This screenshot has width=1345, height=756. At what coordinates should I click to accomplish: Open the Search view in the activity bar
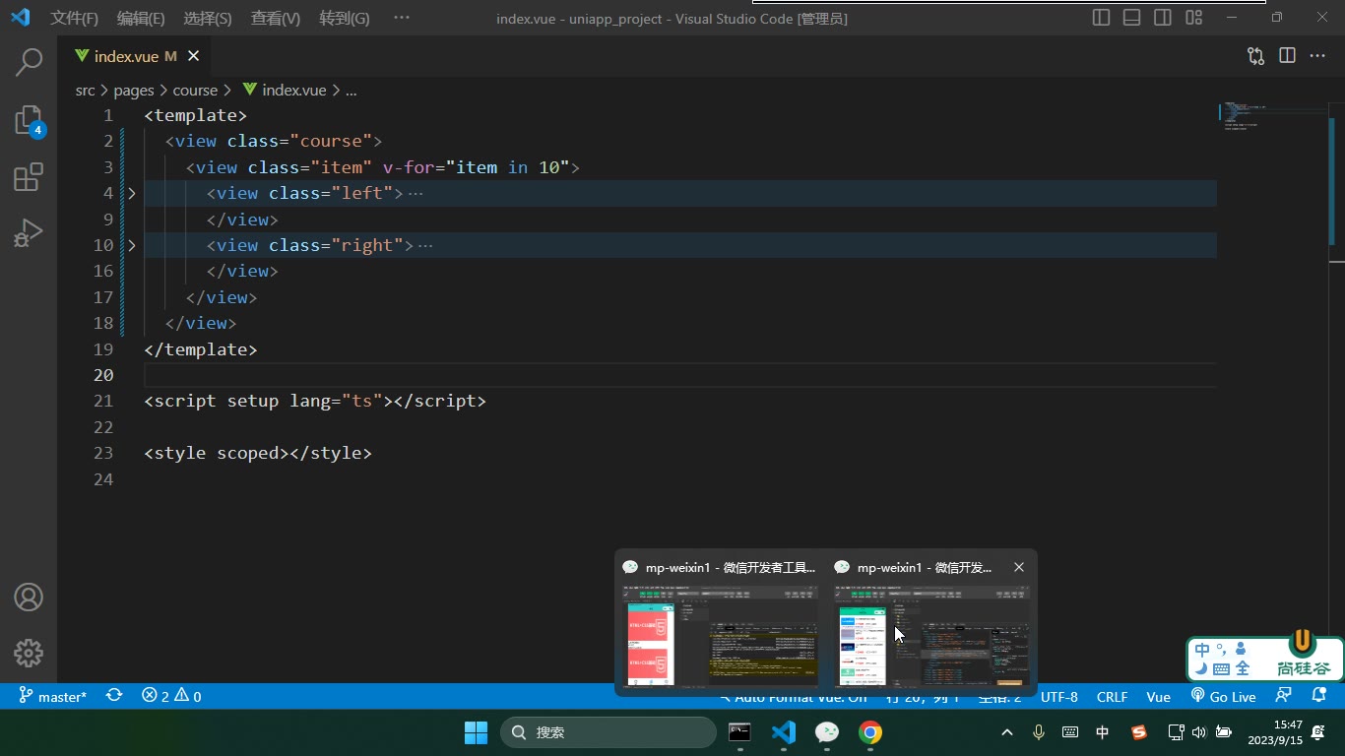tap(29, 62)
